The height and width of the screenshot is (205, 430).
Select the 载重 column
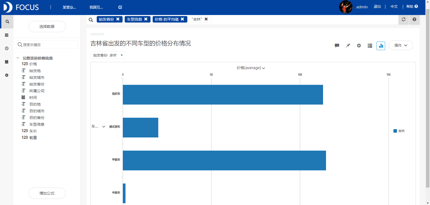point(33,138)
